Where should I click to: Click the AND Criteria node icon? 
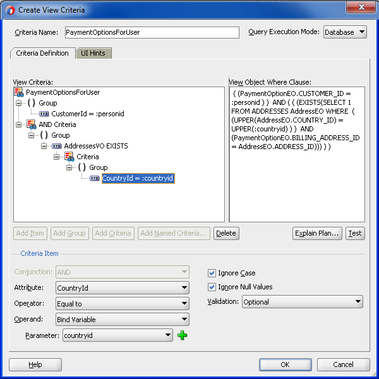[32, 124]
